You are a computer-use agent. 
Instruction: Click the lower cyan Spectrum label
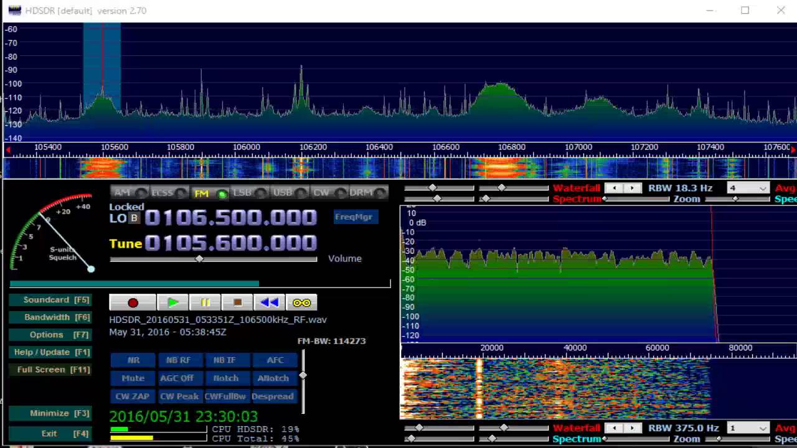[x=577, y=439]
